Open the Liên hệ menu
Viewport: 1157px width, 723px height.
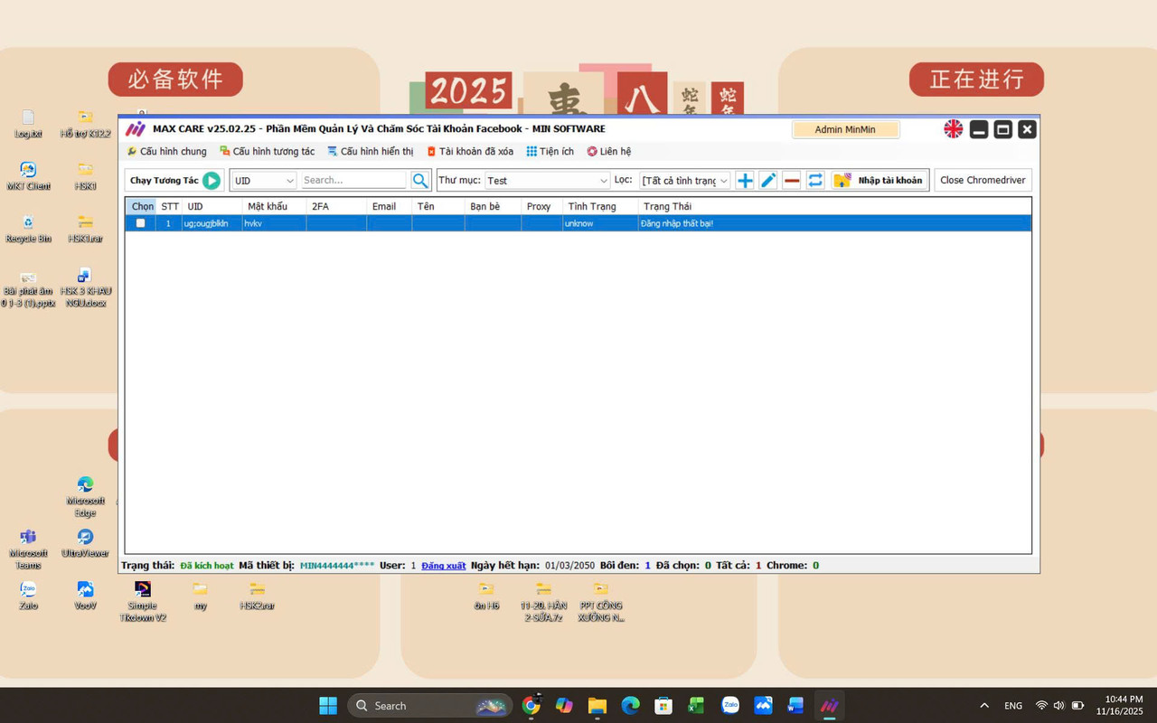(x=609, y=152)
